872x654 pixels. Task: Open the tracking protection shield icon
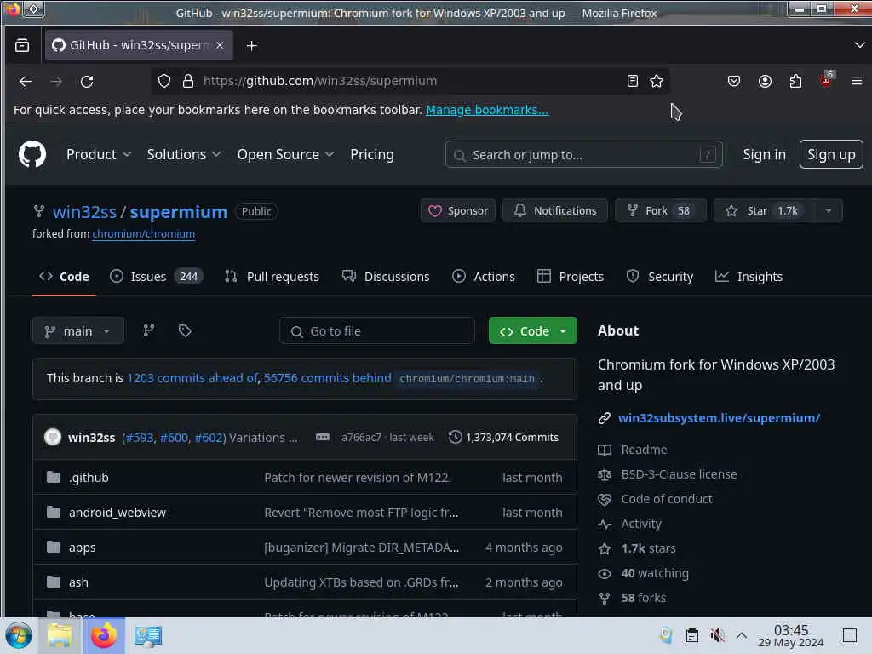(x=164, y=81)
